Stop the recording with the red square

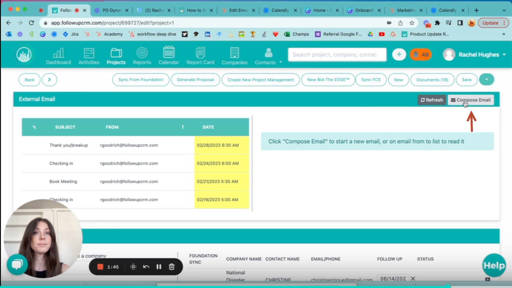click(100, 267)
